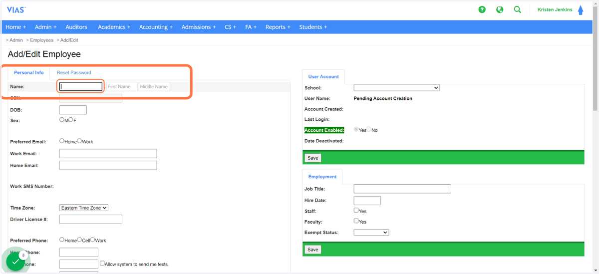Image resolution: width=599 pixels, height=274 pixels.
Task: Expand the Admissions menu
Action: [199, 27]
